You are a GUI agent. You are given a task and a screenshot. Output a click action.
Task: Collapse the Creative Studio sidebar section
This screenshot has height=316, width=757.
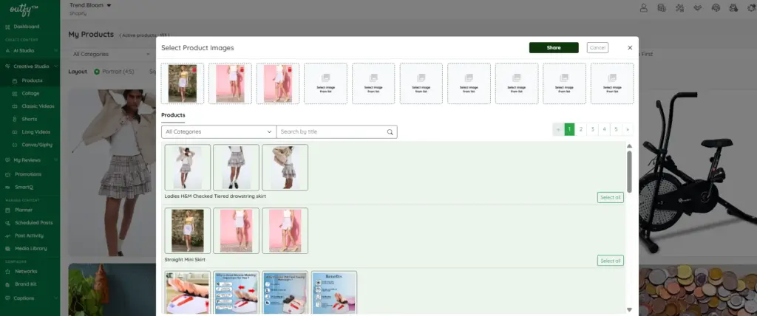tap(30, 66)
